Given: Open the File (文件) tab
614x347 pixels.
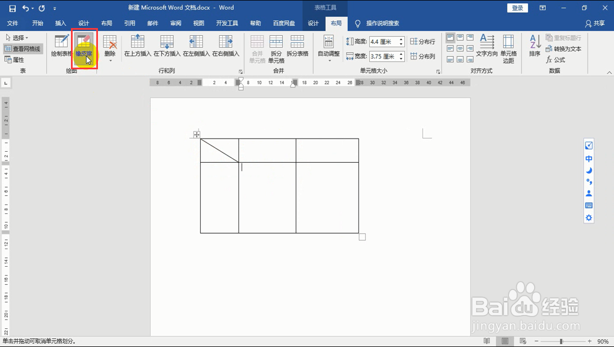Looking at the screenshot, I should click(x=13, y=23).
